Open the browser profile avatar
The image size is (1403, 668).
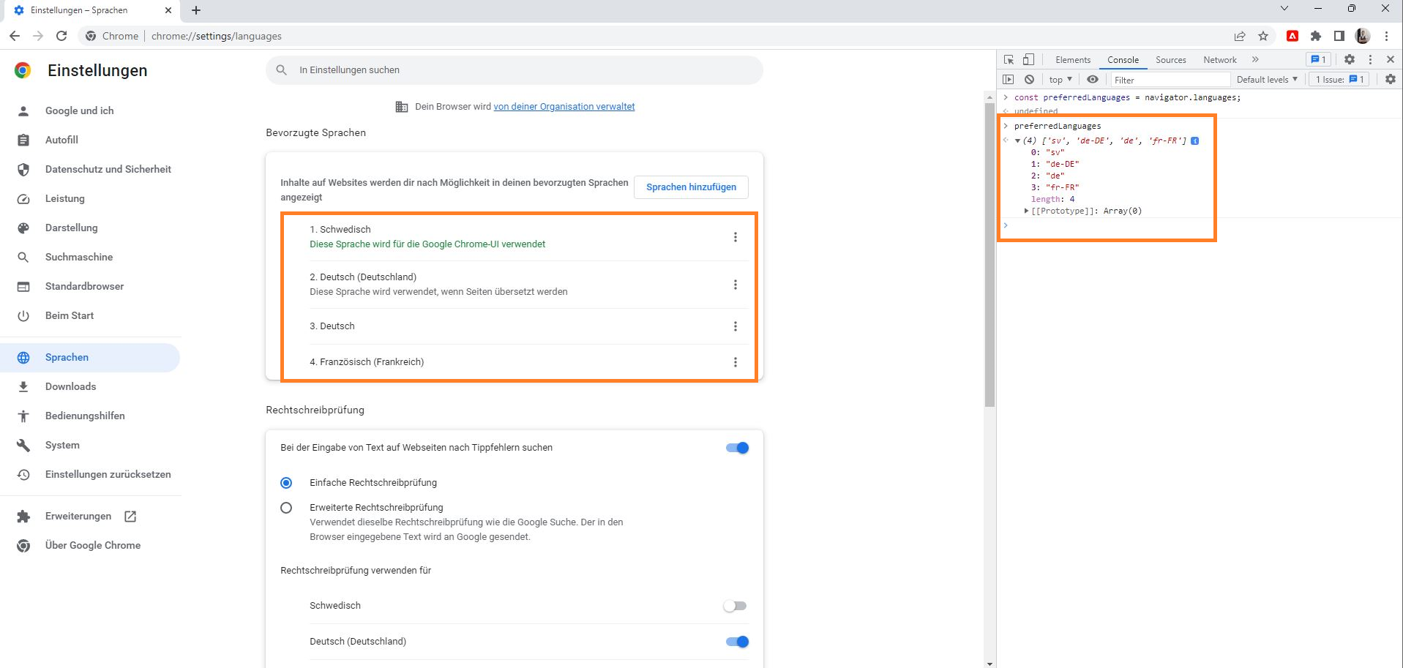(x=1361, y=35)
